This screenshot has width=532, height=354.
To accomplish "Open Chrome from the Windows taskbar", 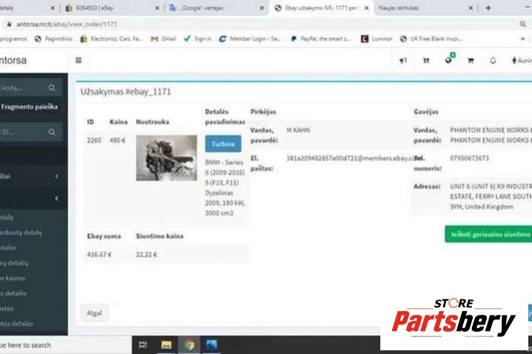I will click(x=189, y=344).
